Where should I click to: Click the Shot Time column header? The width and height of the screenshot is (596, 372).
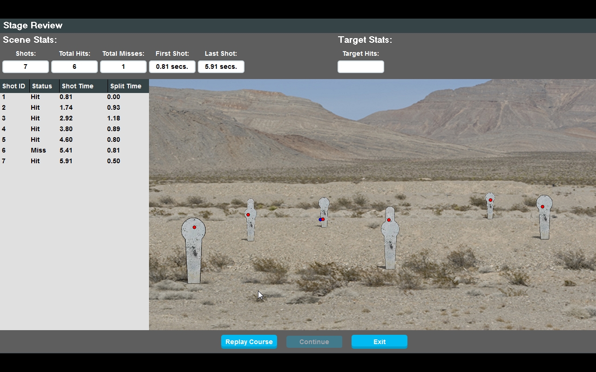coord(78,86)
